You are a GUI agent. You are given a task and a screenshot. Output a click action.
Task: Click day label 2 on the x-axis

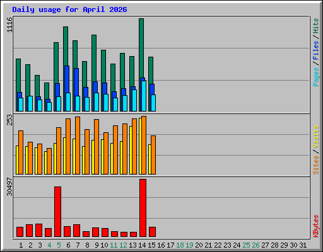click(30, 245)
